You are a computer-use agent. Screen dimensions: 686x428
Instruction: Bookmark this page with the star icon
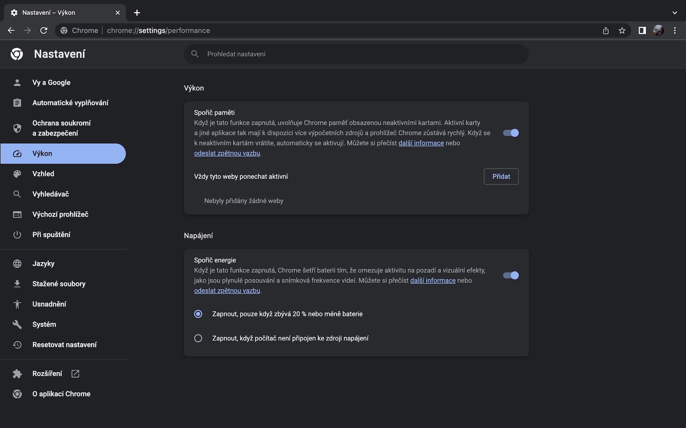[622, 30]
